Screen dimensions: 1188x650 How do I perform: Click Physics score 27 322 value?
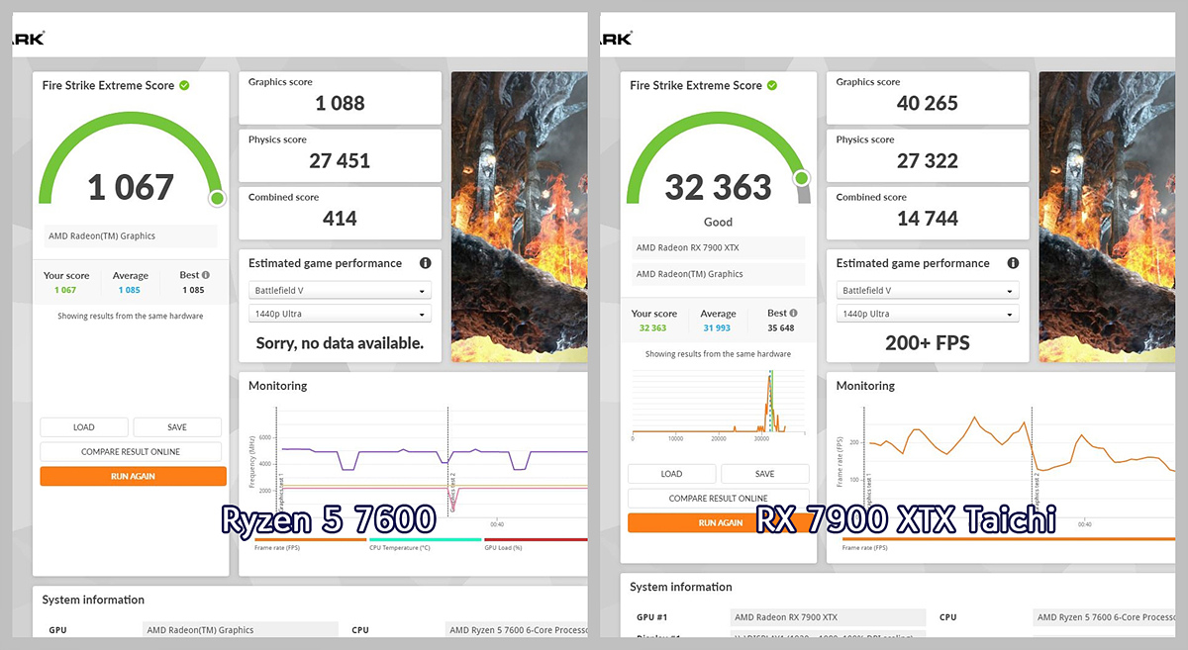(x=928, y=160)
